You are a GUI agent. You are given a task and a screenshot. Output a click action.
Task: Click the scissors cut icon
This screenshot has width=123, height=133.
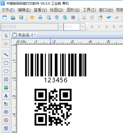pyautogui.click(x=84, y=17)
